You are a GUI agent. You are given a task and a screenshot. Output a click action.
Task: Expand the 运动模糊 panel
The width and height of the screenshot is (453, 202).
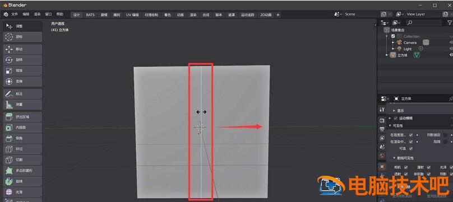pos(390,118)
